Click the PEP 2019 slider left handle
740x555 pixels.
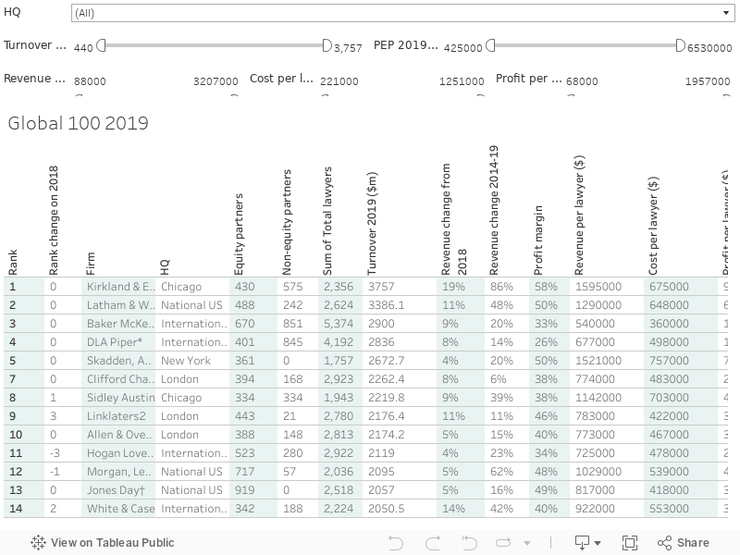(491, 46)
